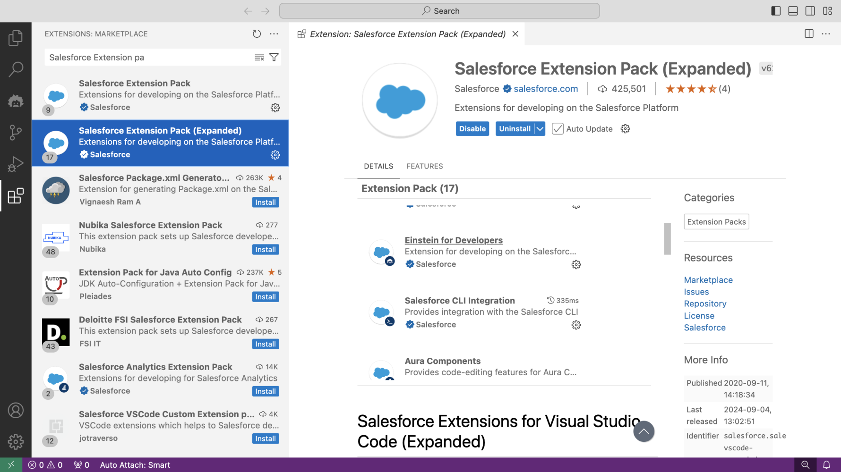The image size is (841, 472).
Task: Select the DETAILS tab
Action: coord(378,166)
